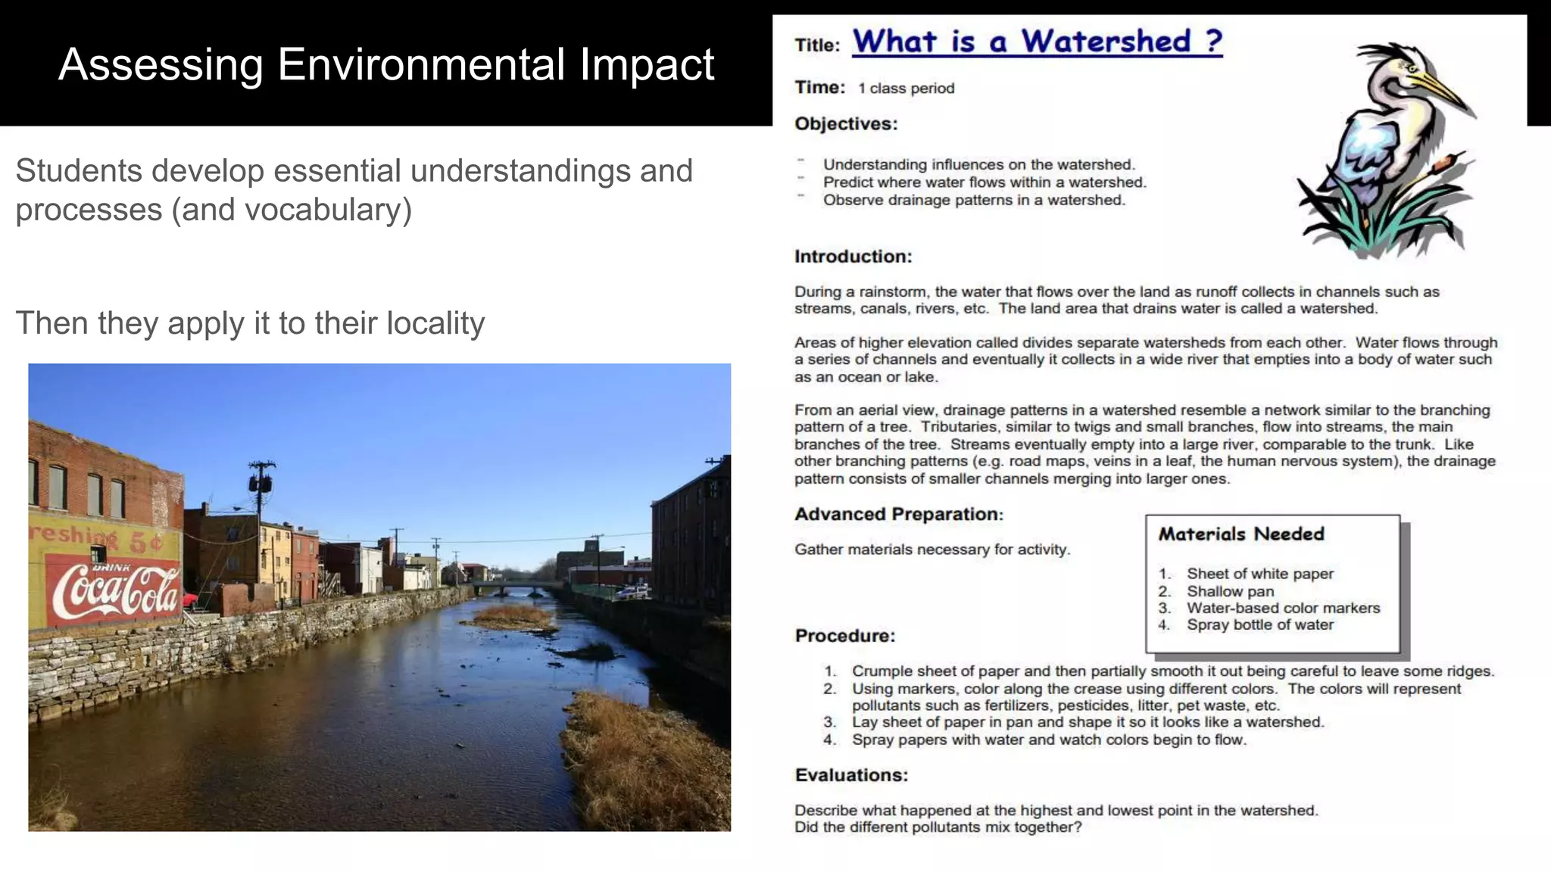
Task: Click procedure step 'Crumple sheet of paper'
Action: [1173, 671]
